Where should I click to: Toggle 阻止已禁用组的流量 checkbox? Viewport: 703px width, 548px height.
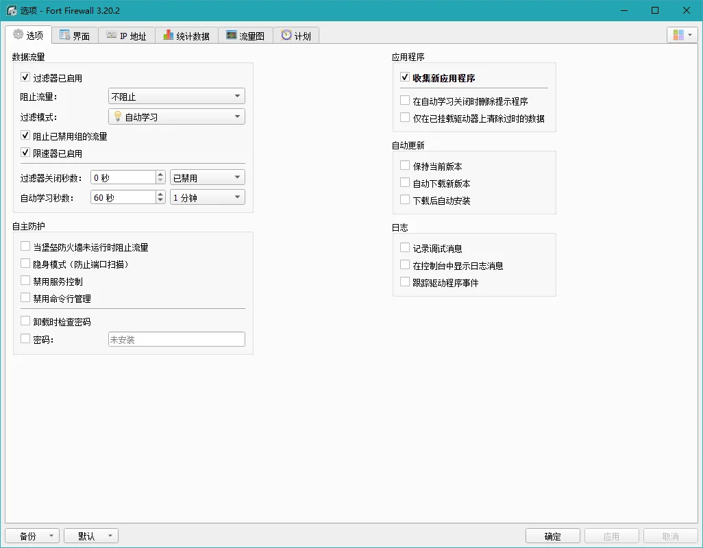click(x=25, y=136)
